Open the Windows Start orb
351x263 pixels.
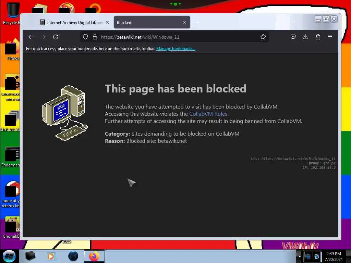9,256
